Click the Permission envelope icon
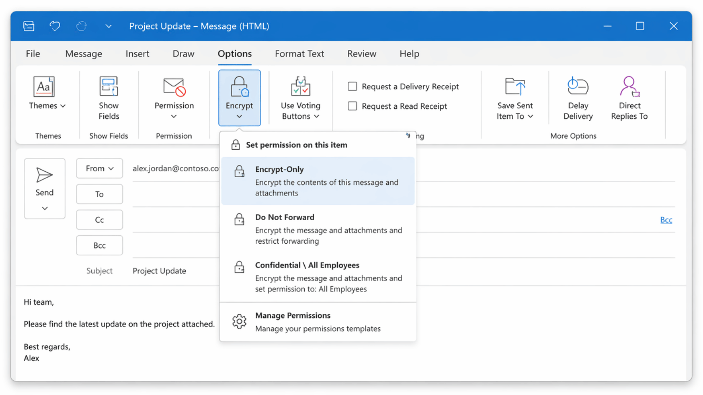The height and width of the screenshot is (395, 703). pyautogui.click(x=174, y=87)
